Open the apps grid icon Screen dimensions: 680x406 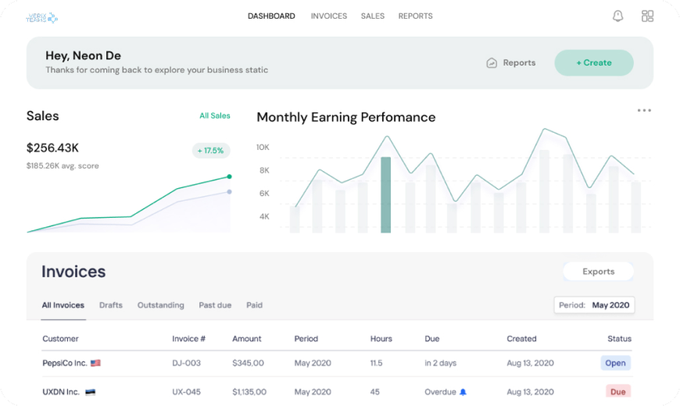click(x=647, y=16)
